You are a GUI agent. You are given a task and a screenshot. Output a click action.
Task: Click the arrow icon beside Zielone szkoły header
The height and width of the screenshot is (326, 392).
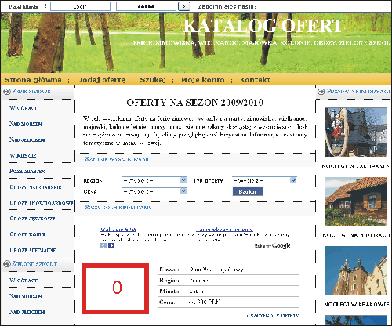(x=7, y=264)
